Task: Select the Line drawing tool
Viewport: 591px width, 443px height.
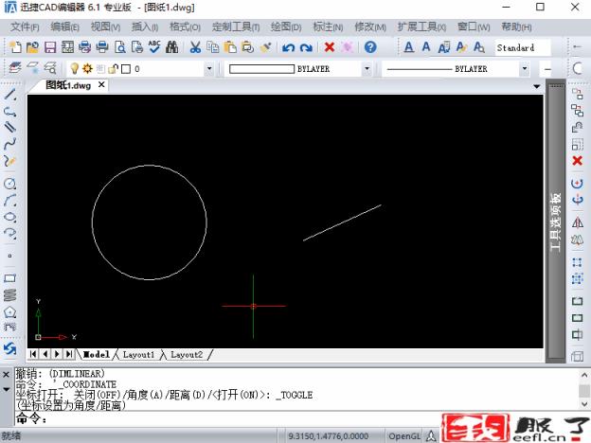Action: (10, 95)
